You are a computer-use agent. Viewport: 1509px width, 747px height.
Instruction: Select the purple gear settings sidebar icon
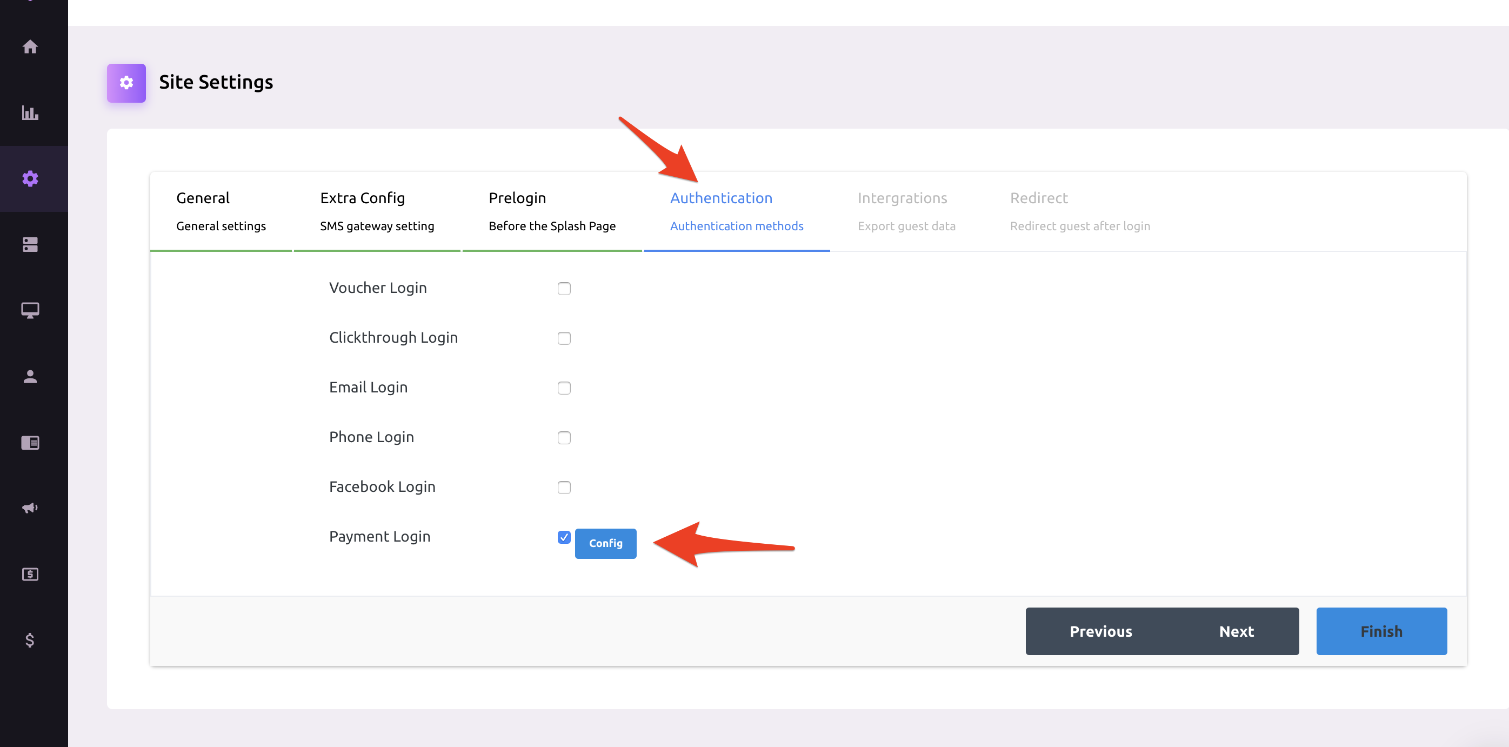[x=30, y=178]
